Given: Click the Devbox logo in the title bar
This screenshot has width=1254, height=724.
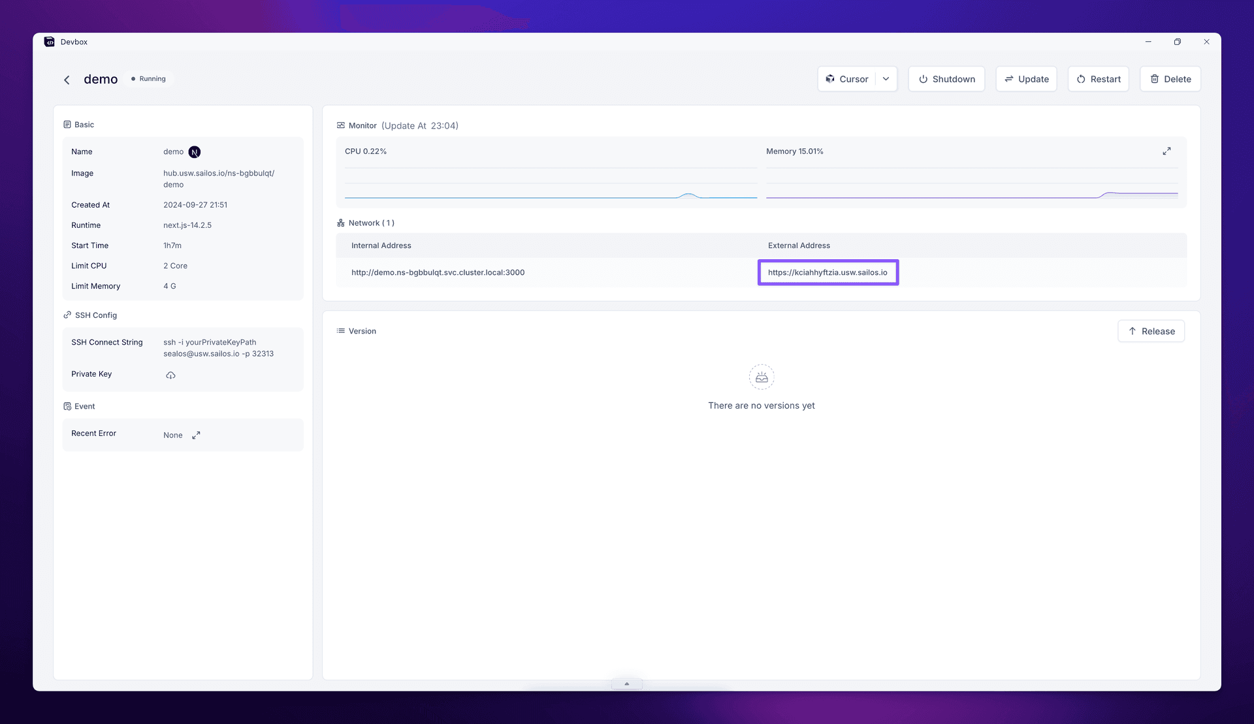Looking at the screenshot, I should [50, 41].
